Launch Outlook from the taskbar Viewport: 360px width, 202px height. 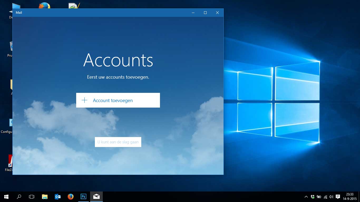[x=58, y=197]
